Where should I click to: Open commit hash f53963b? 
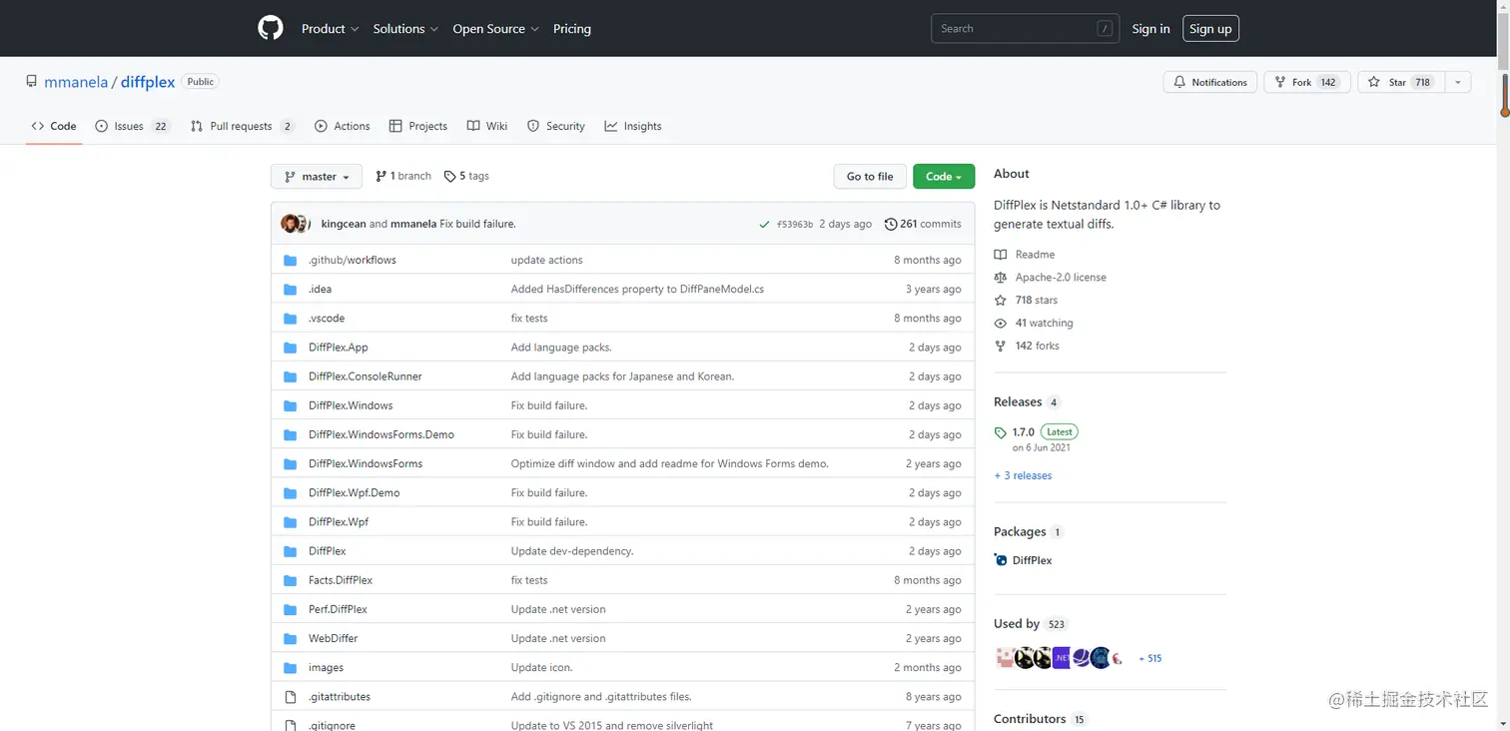(794, 225)
